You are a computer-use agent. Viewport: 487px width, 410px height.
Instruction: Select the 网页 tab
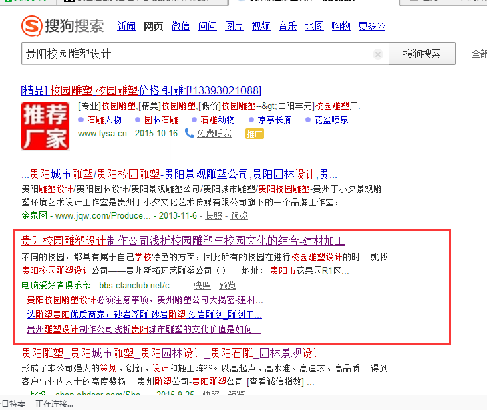153,26
